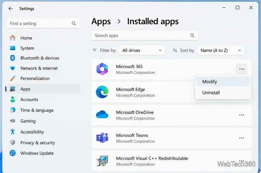Click the Apps breadcrumb heading
261x173 pixels.
point(101,22)
